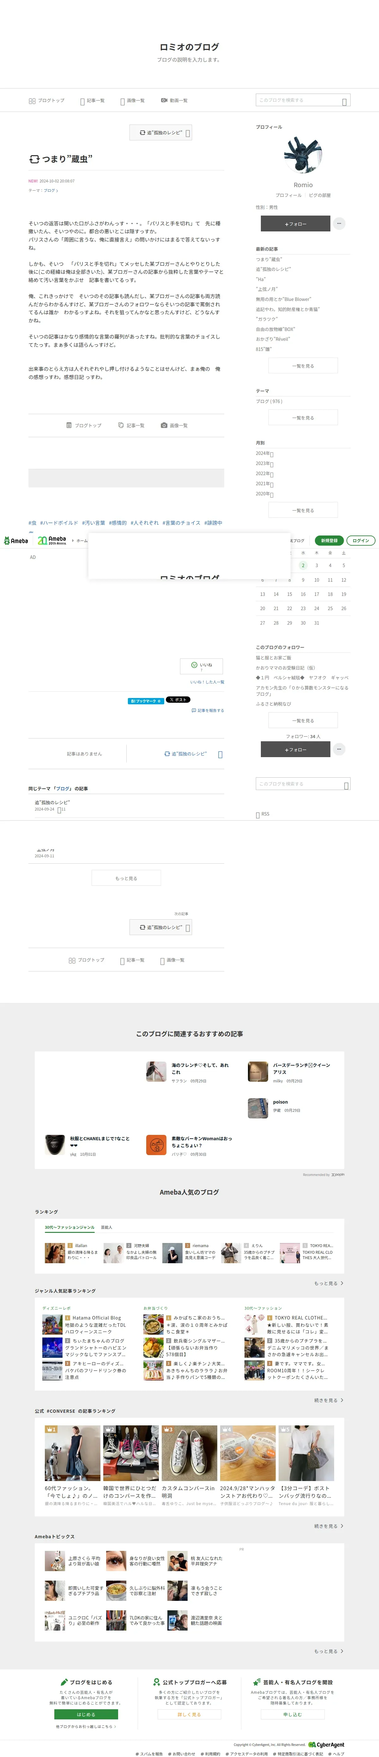Switch to the 芸能人 ranking tab
The image size is (379, 1757).
pos(106,1227)
